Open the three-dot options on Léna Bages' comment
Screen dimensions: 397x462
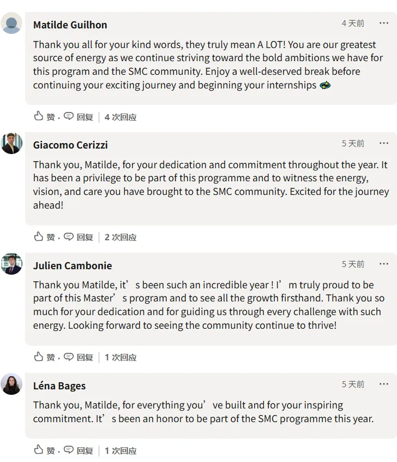[x=384, y=384]
